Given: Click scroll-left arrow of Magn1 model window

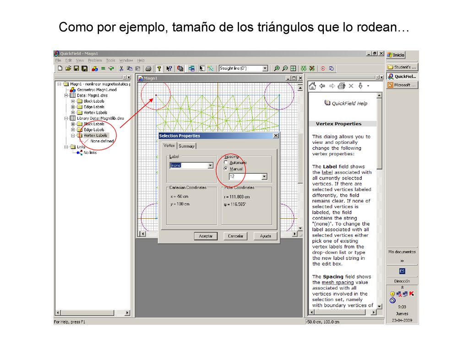Looking at the screenshot, I should (143, 234).
